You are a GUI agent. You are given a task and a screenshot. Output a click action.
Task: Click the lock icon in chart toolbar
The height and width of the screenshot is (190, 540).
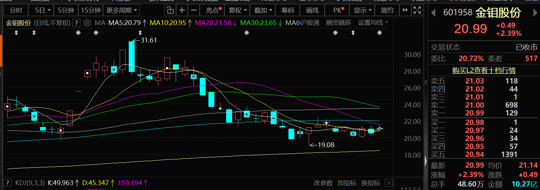(x=169, y=10)
